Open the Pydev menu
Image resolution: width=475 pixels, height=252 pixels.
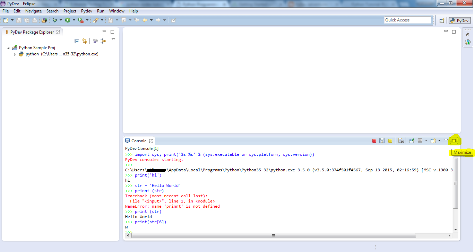coord(87,11)
